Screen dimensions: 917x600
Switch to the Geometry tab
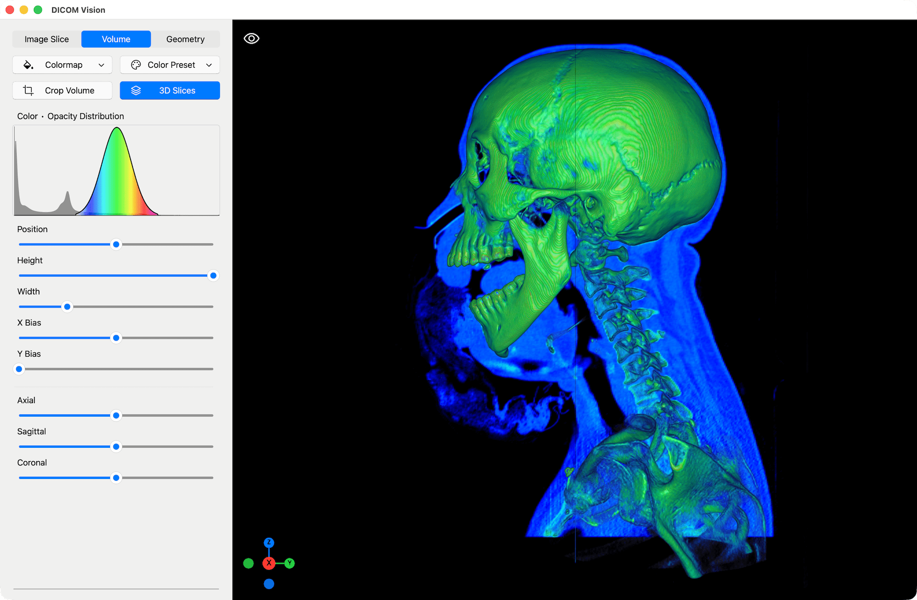[185, 39]
